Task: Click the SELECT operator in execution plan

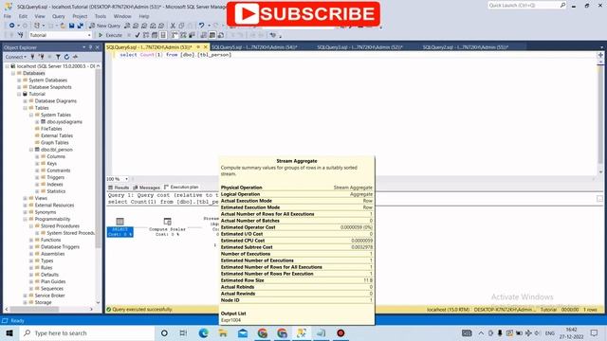Action: [x=120, y=226]
